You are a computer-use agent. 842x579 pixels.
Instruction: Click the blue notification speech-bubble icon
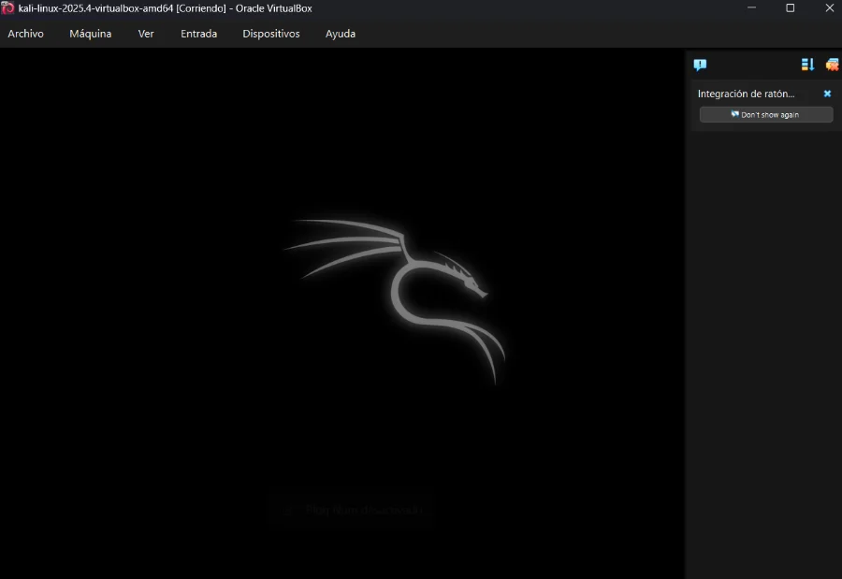point(700,65)
